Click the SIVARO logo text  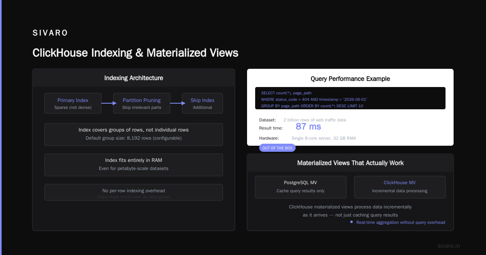[50, 33]
